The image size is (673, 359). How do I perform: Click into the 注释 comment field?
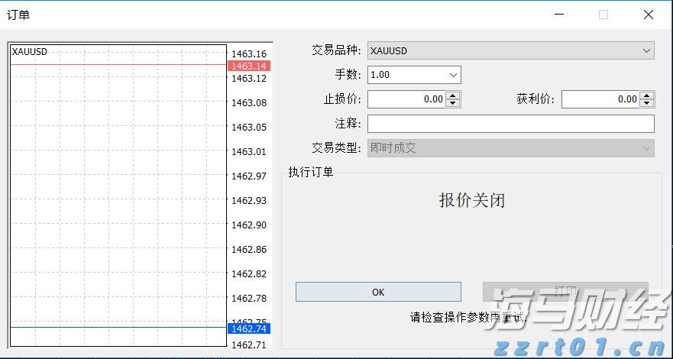(x=510, y=124)
